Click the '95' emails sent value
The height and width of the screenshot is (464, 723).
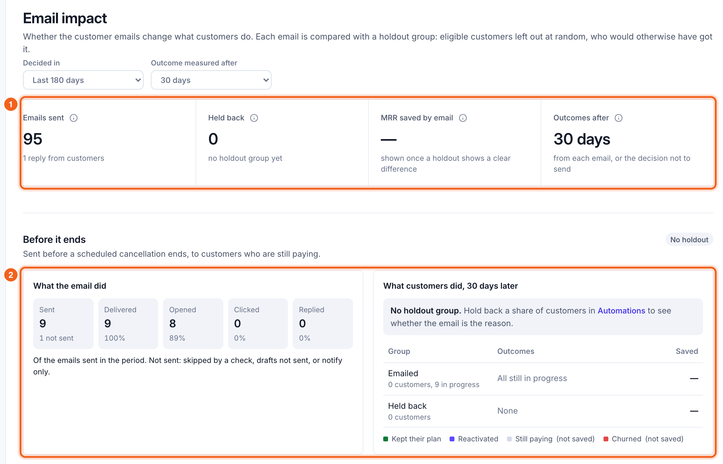pyautogui.click(x=33, y=139)
